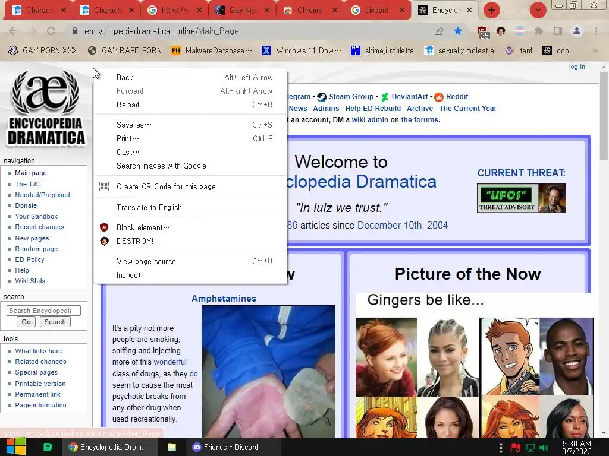Open Chrome three-dot menu
The image size is (609, 456).
pyautogui.click(x=596, y=31)
